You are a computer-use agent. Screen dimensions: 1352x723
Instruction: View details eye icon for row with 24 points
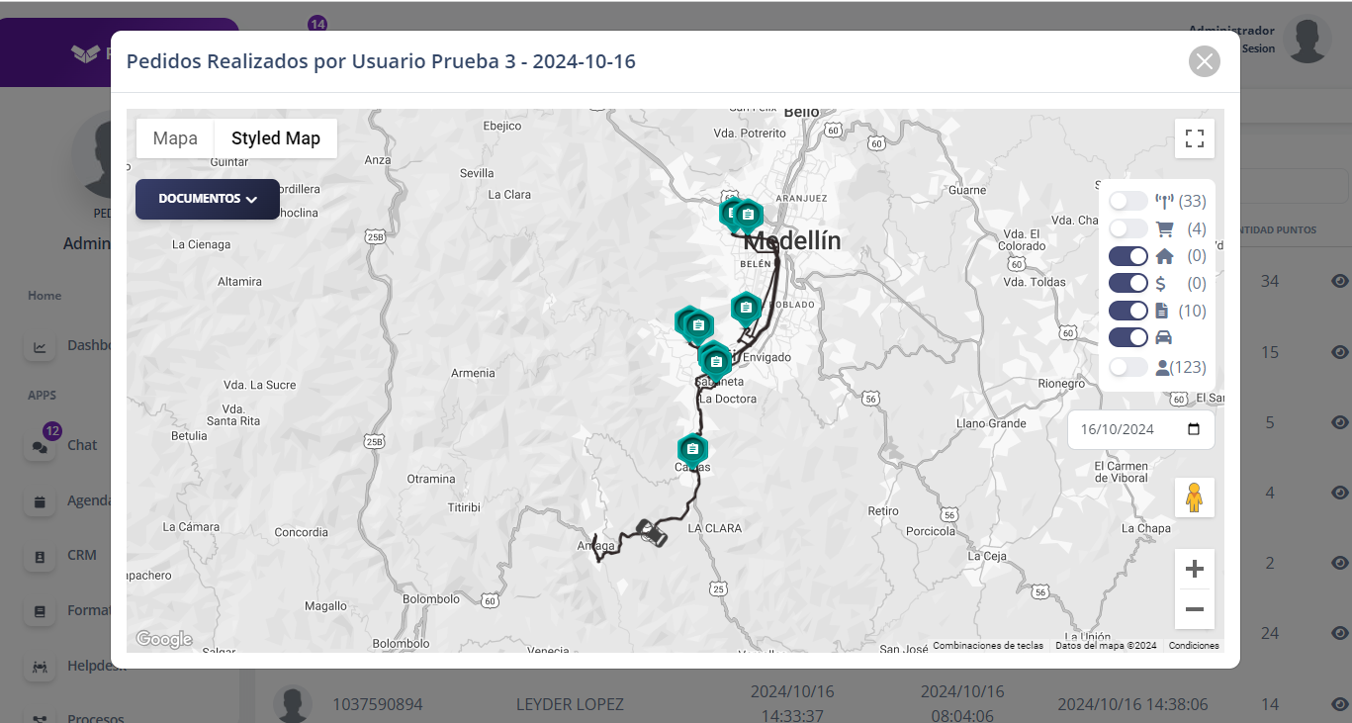point(1340,633)
